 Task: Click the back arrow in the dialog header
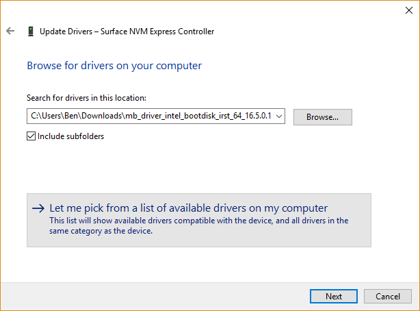pos(10,32)
